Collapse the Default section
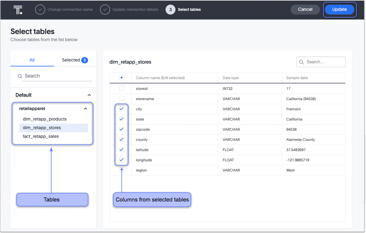 pyautogui.click(x=89, y=95)
